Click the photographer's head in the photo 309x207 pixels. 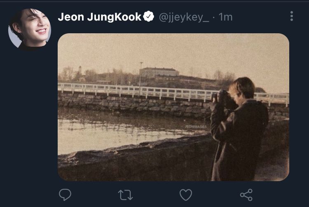(243, 88)
